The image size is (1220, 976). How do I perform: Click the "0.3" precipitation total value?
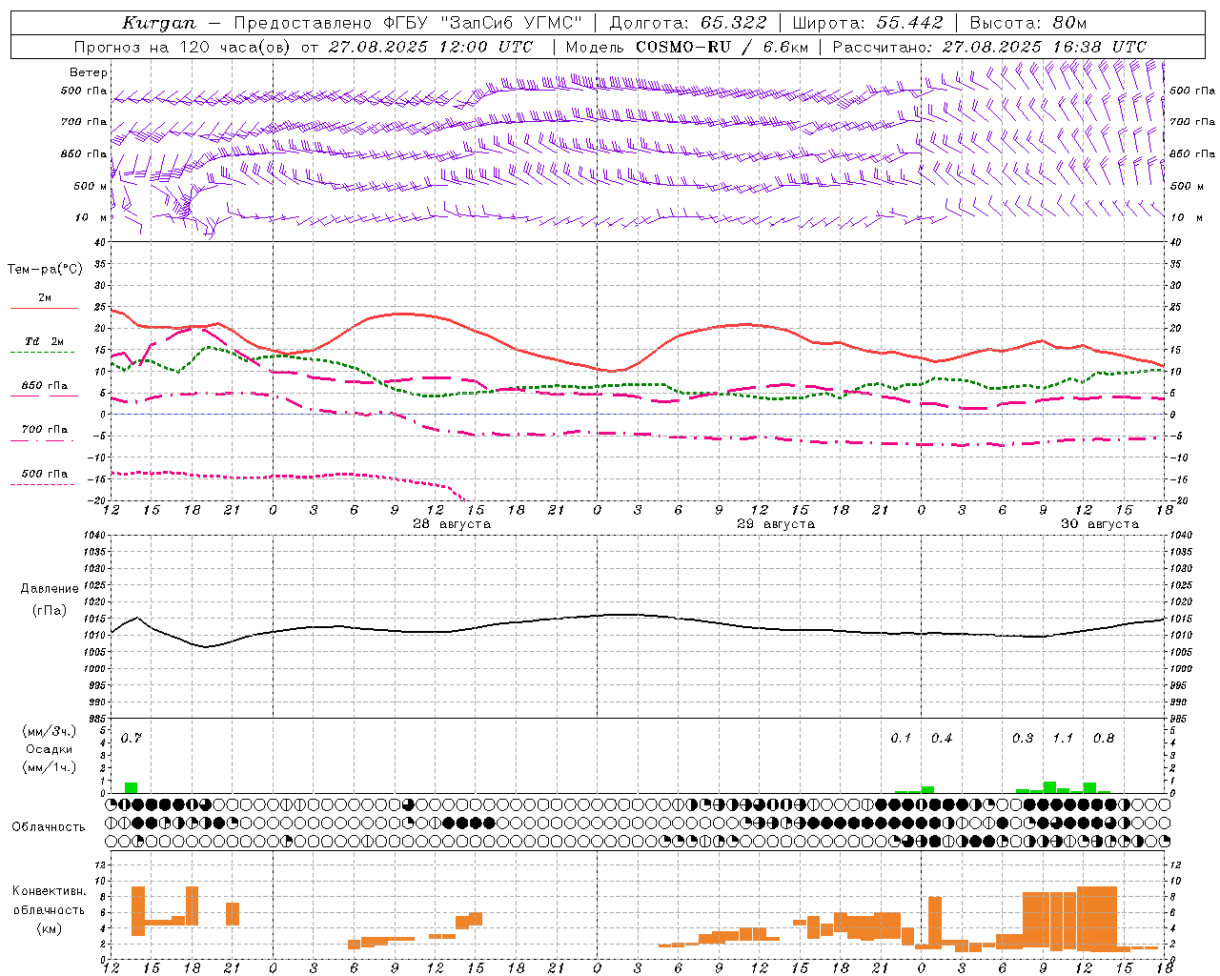click(x=1023, y=738)
